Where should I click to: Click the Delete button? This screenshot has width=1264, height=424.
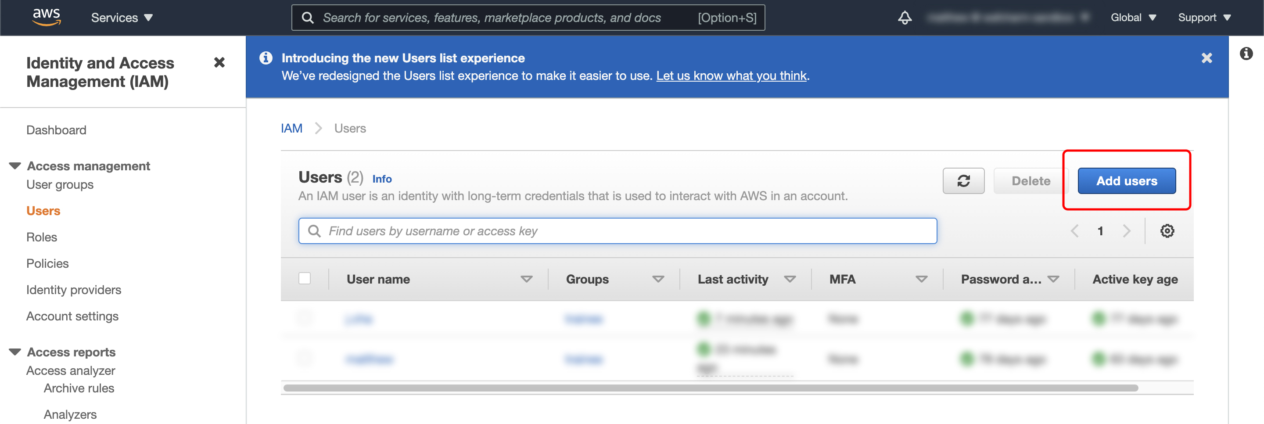tap(1031, 180)
